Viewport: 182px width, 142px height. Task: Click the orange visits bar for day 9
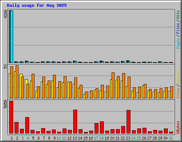54,87
